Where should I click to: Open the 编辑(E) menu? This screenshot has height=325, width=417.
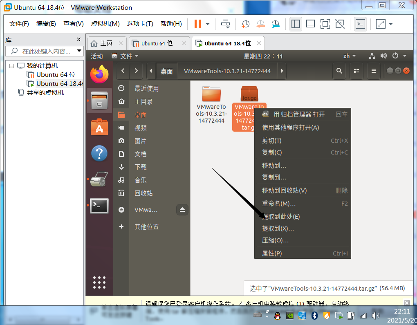(x=46, y=24)
